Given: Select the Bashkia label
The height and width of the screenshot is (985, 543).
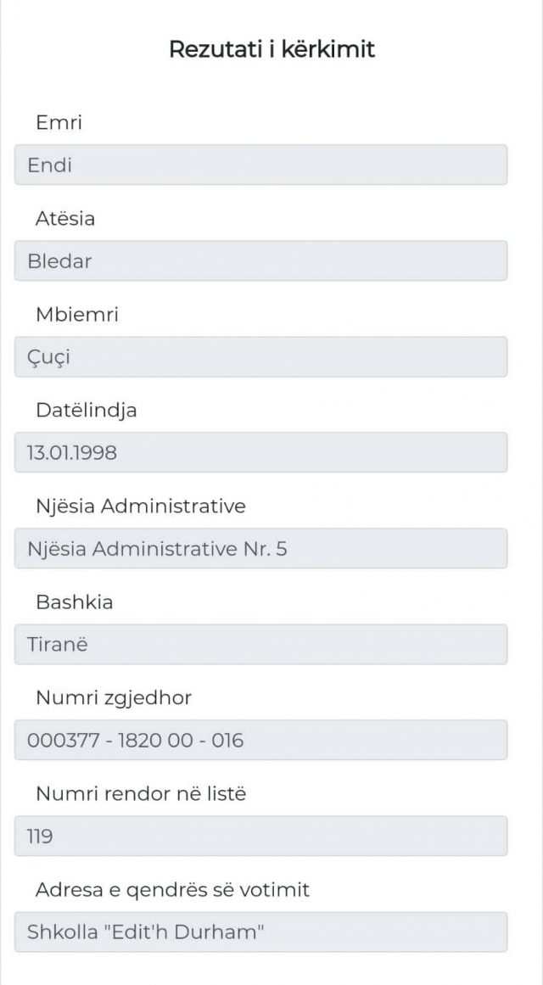Looking at the screenshot, I should 75,602.
